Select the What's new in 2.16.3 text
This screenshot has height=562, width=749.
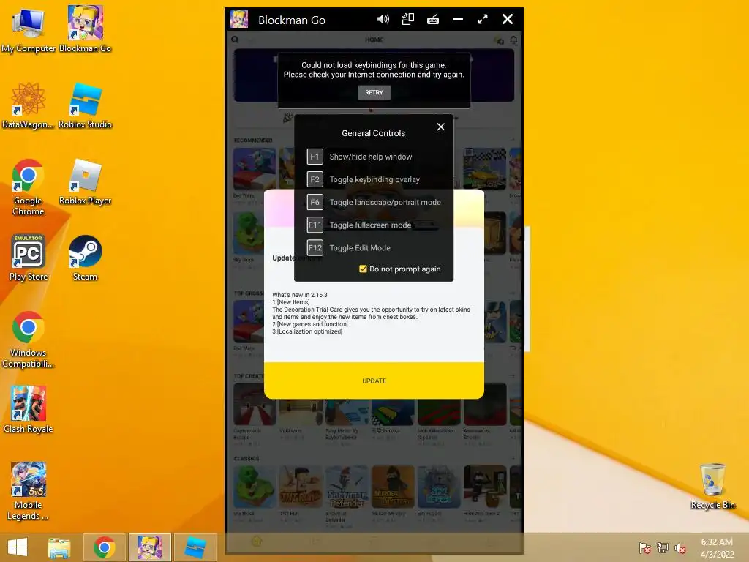pos(299,295)
